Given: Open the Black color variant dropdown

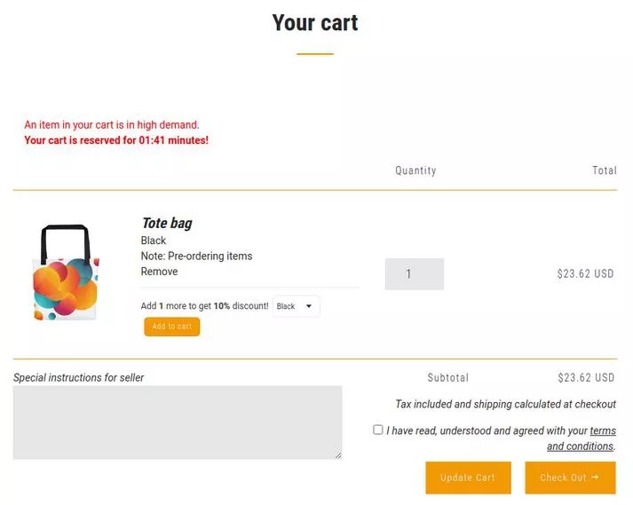Looking at the screenshot, I should click(296, 307).
